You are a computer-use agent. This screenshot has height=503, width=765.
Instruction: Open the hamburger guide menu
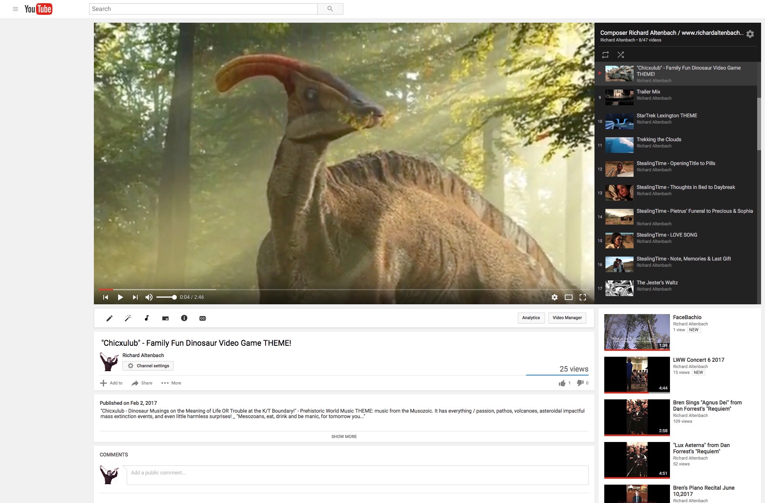16,9
